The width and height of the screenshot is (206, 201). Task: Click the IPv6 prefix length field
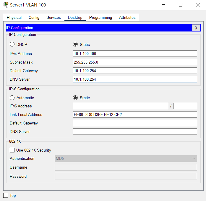[x=185, y=106]
